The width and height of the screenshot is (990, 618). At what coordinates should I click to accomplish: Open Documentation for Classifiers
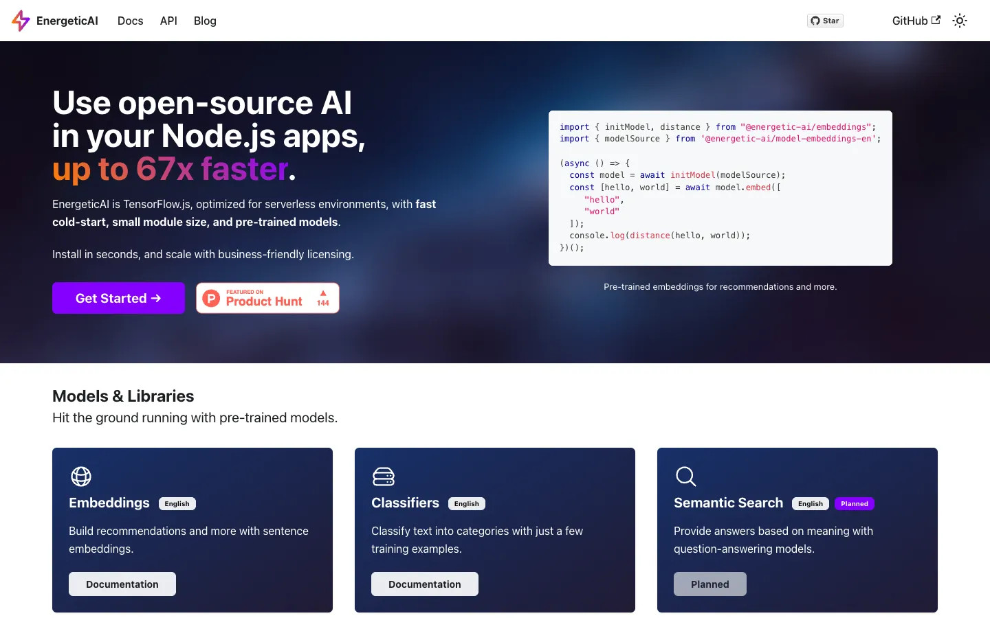coord(425,584)
